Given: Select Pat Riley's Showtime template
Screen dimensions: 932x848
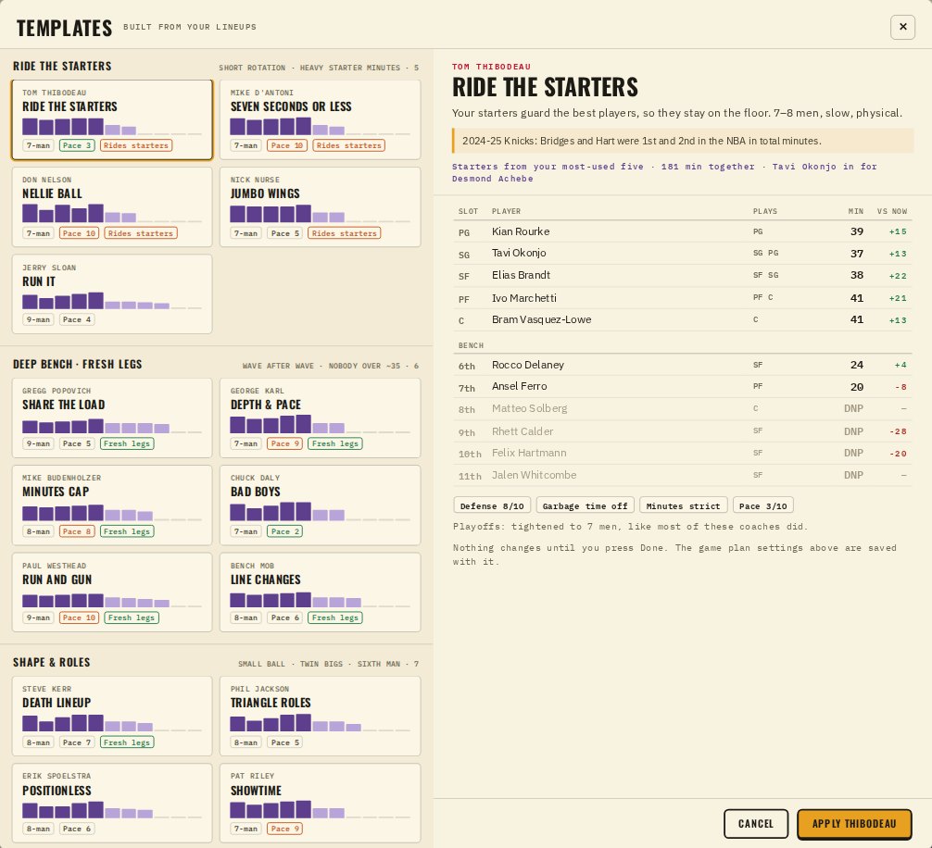Looking at the screenshot, I should point(320,804).
